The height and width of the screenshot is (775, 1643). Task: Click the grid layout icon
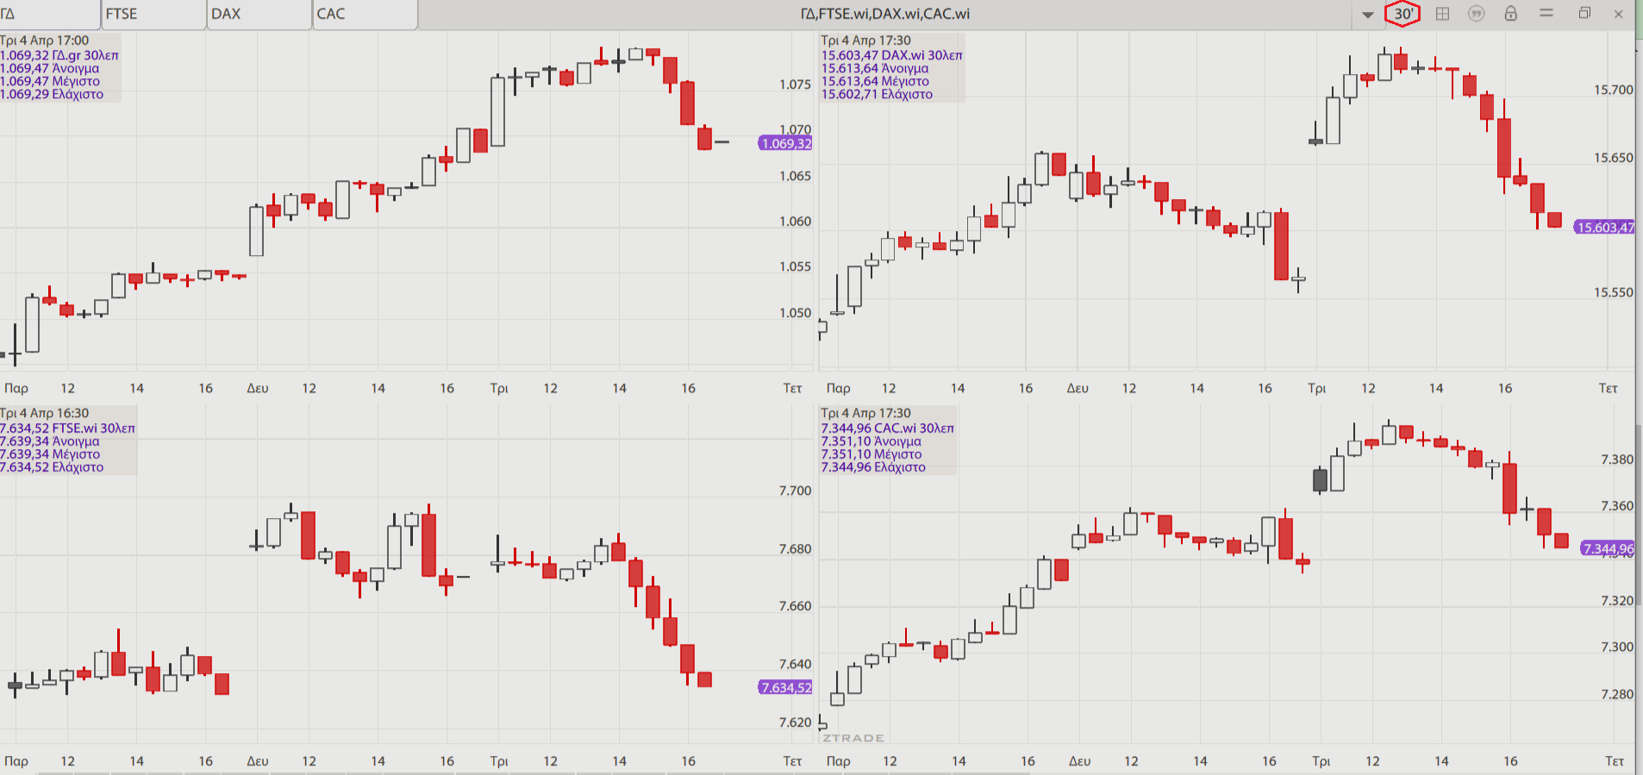1442,14
